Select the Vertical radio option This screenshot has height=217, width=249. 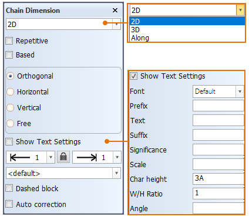click(x=11, y=107)
